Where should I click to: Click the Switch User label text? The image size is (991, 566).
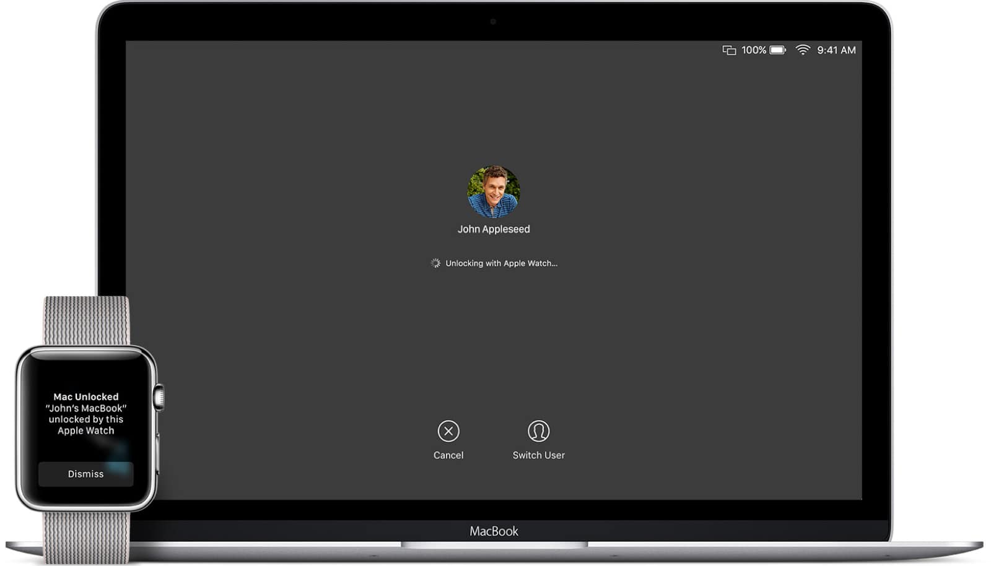(x=538, y=455)
